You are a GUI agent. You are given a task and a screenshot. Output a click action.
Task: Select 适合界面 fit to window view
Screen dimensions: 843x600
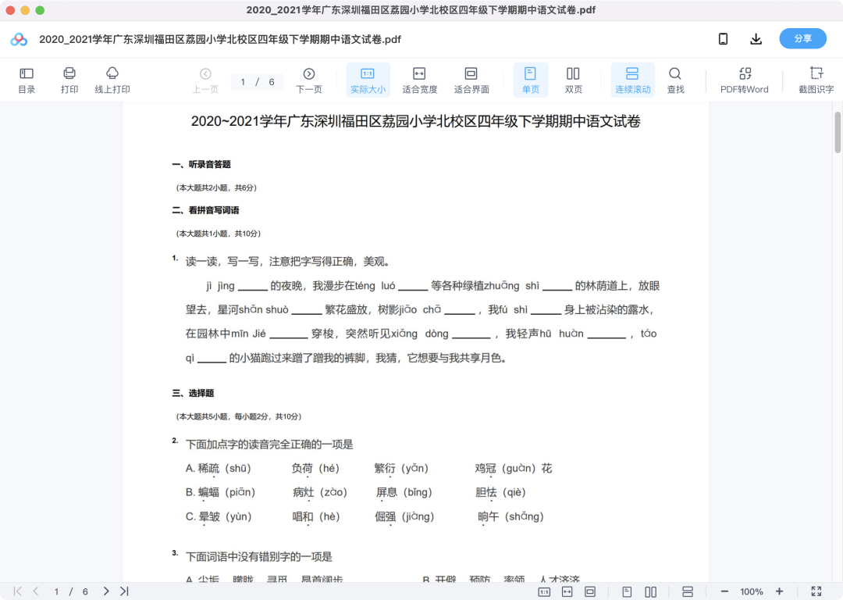(471, 80)
